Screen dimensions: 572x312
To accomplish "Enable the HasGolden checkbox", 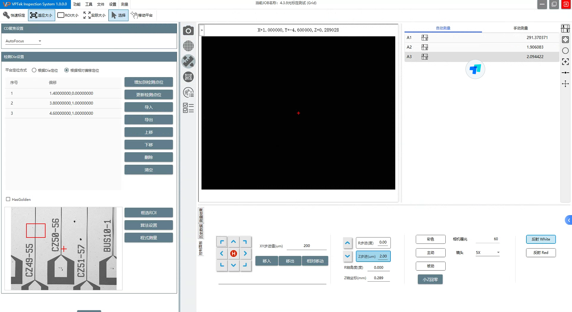I will (x=8, y=199).
